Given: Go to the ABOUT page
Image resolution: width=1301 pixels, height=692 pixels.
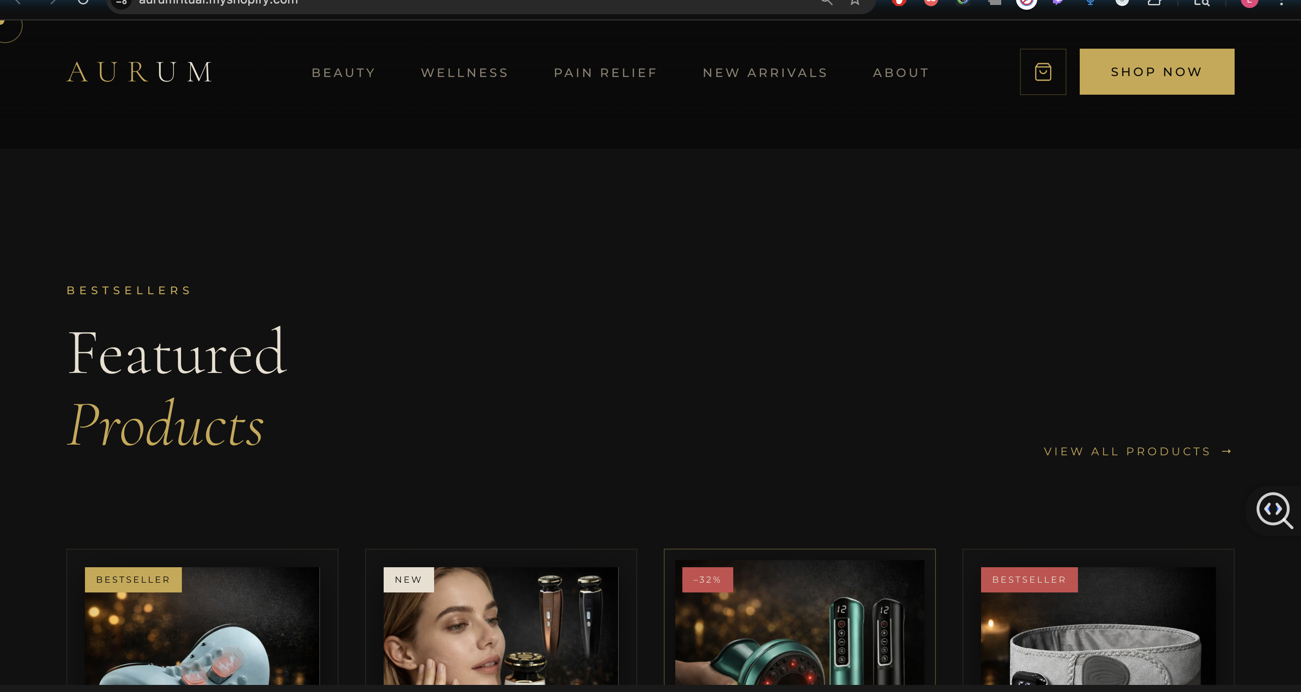Looking at the screenshot, I should point(901,72).
